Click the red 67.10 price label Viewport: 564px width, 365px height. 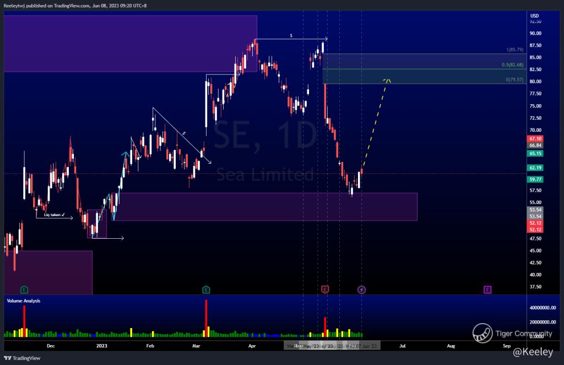535,138
